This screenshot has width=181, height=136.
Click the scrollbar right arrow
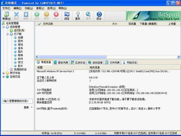tap(179, 57)
